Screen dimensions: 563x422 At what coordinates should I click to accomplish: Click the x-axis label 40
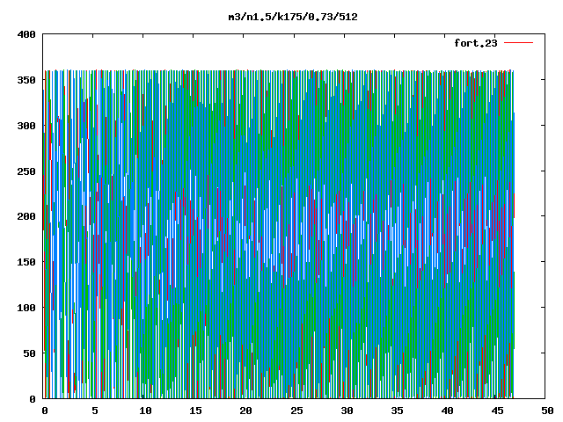click(x=447, y=411)
